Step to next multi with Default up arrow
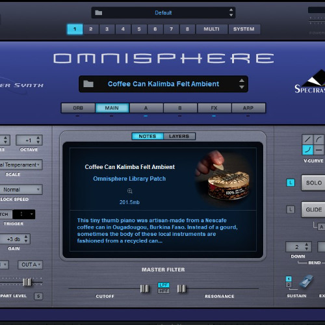Image resolution: width=325 pixels, height=325 pixels. click(x=231, y=10)
